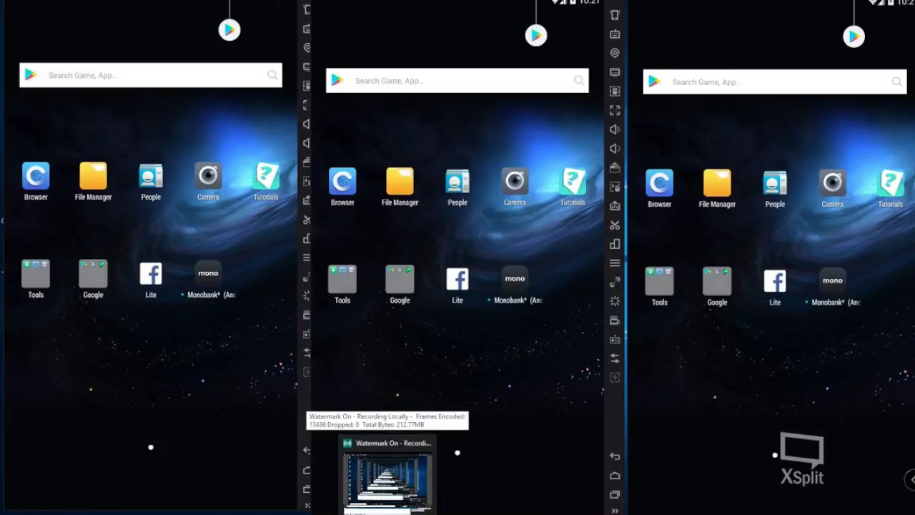Click the XSplit recording window thumbnail preview
The width and height of the screenshot is (915, 515).
(387, 483)
